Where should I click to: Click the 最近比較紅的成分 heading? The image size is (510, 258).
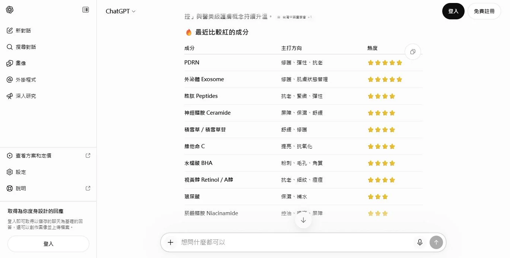[222, 32]
